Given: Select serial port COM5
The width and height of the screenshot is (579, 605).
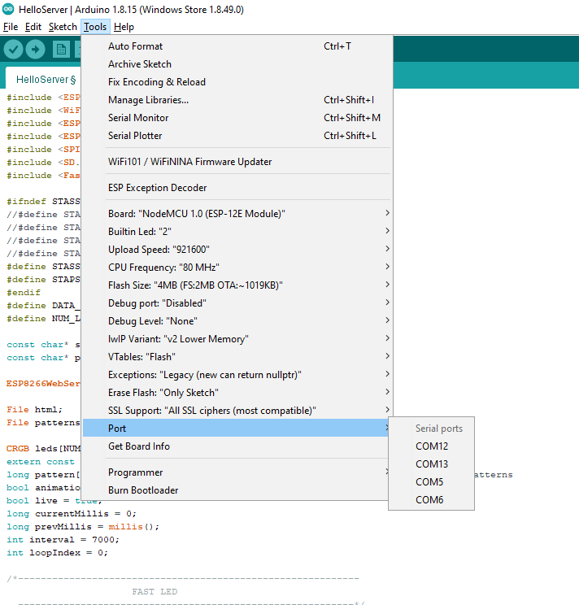Looking at the screenshot, I should tap(431, 482).
